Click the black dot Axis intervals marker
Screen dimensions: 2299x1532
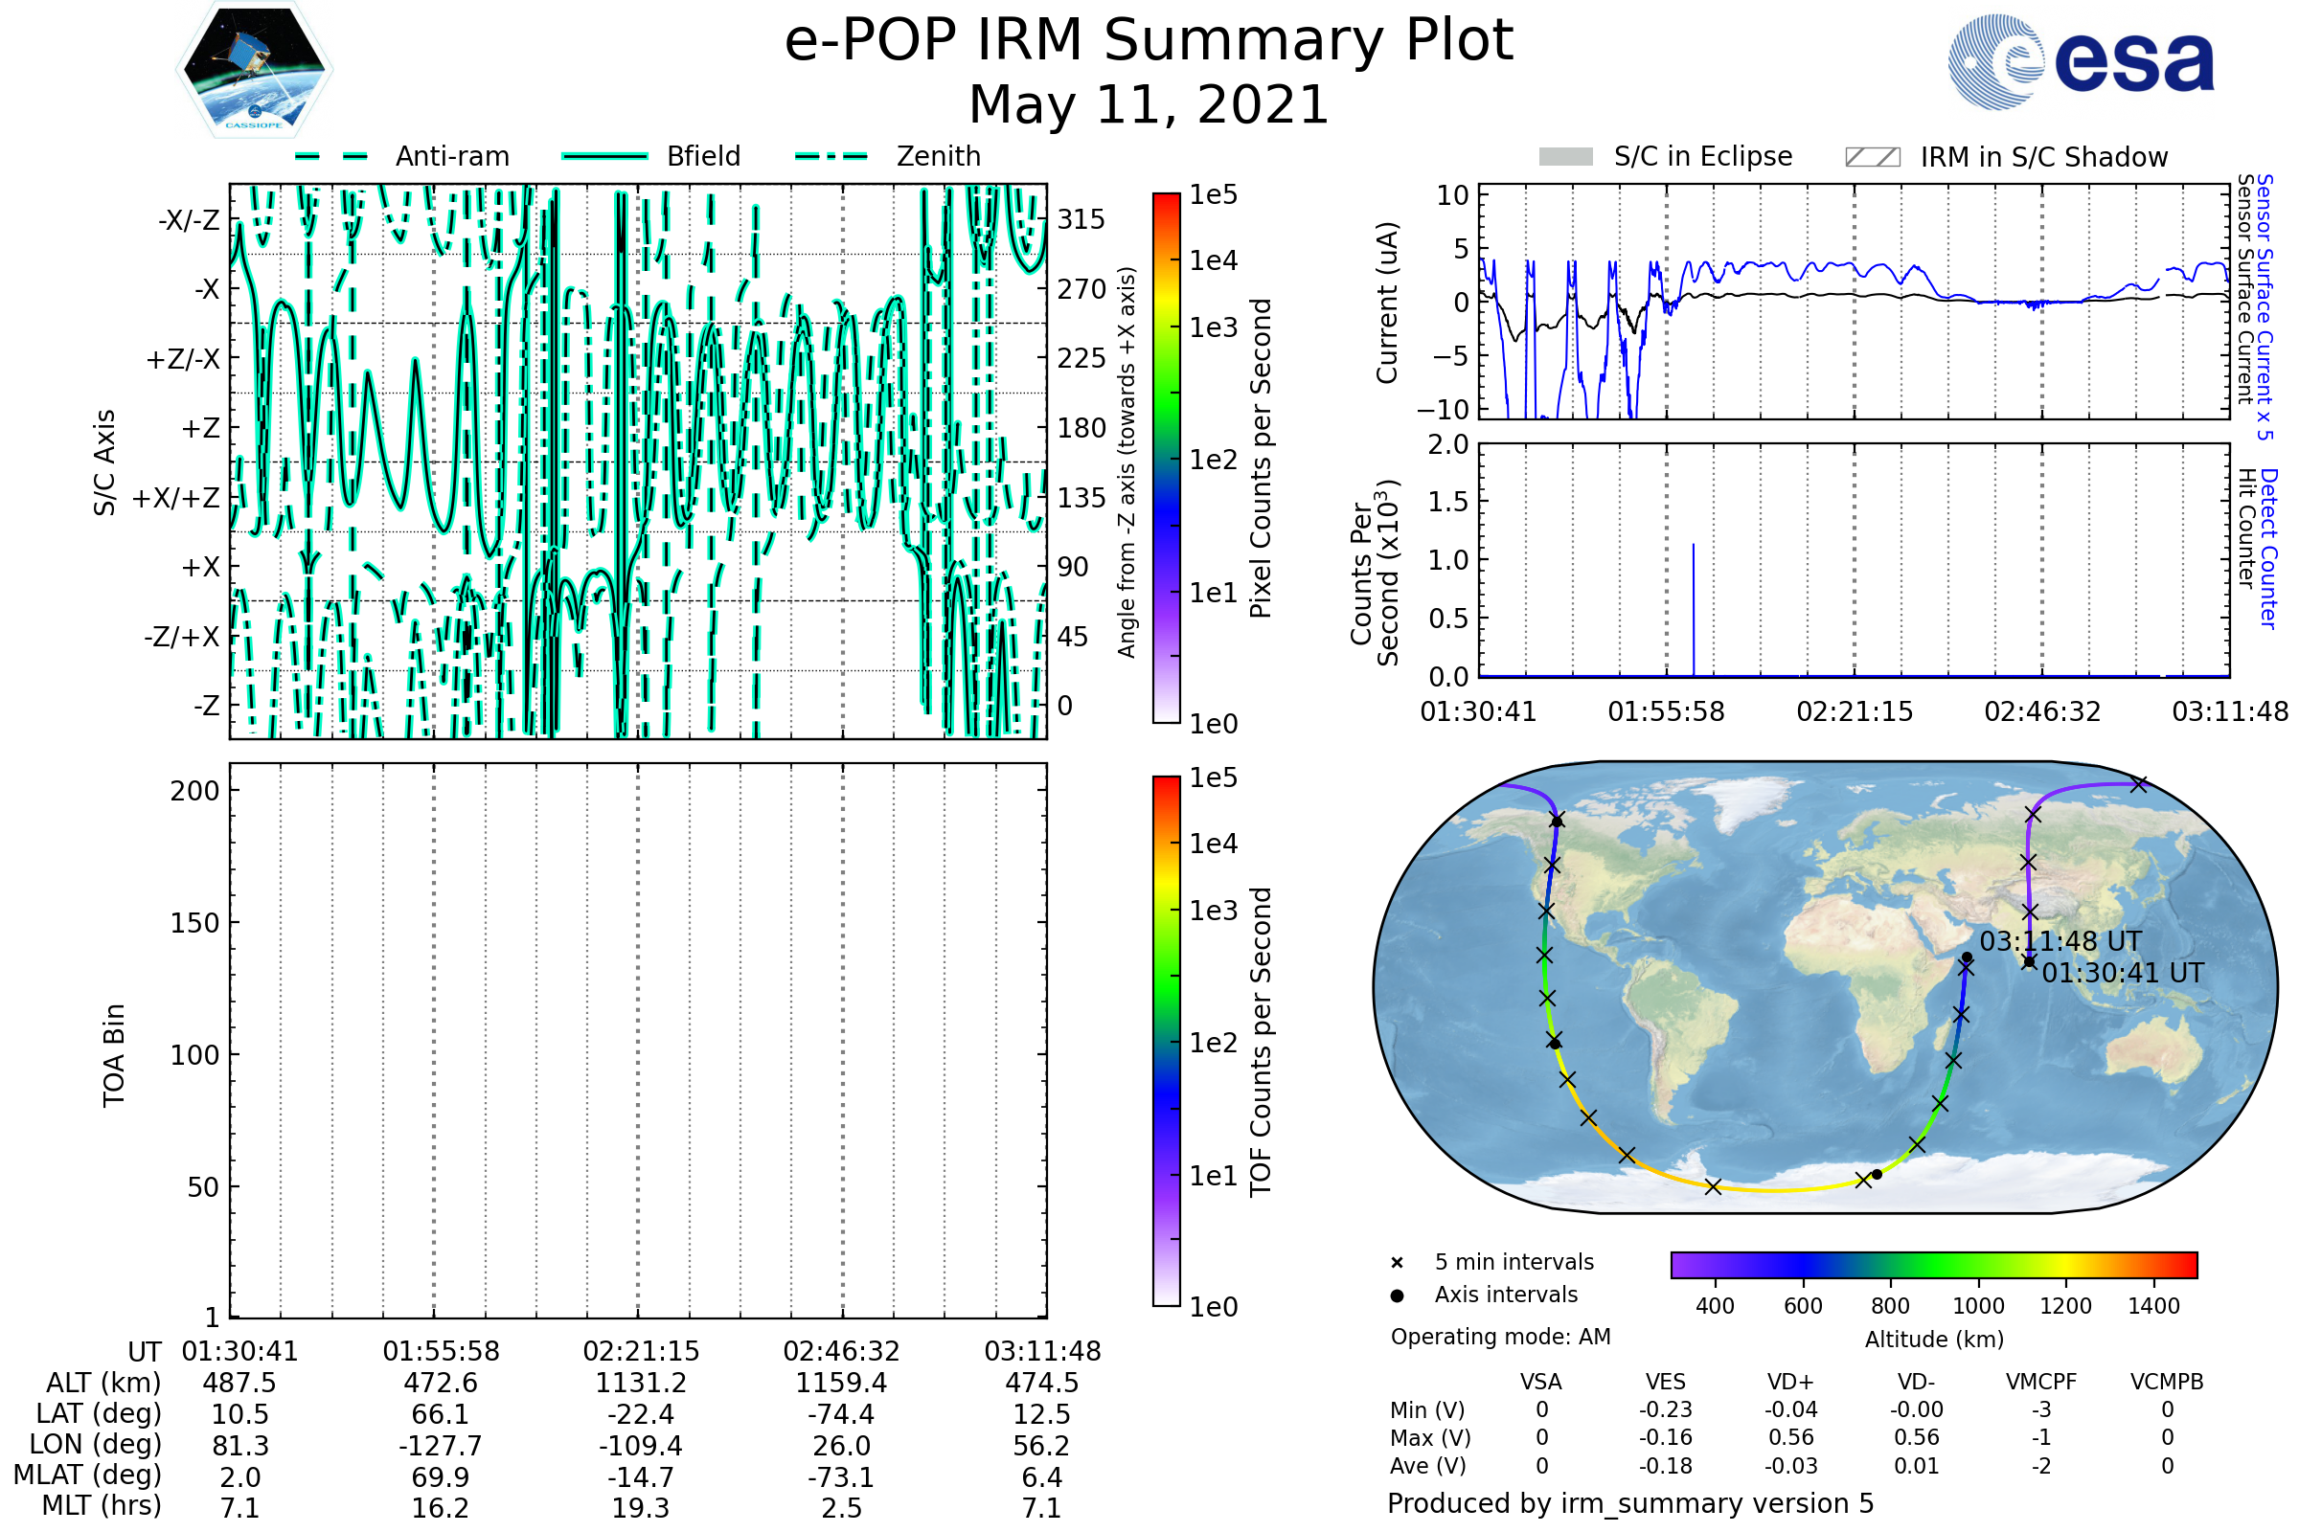tap(1397, 1295)
